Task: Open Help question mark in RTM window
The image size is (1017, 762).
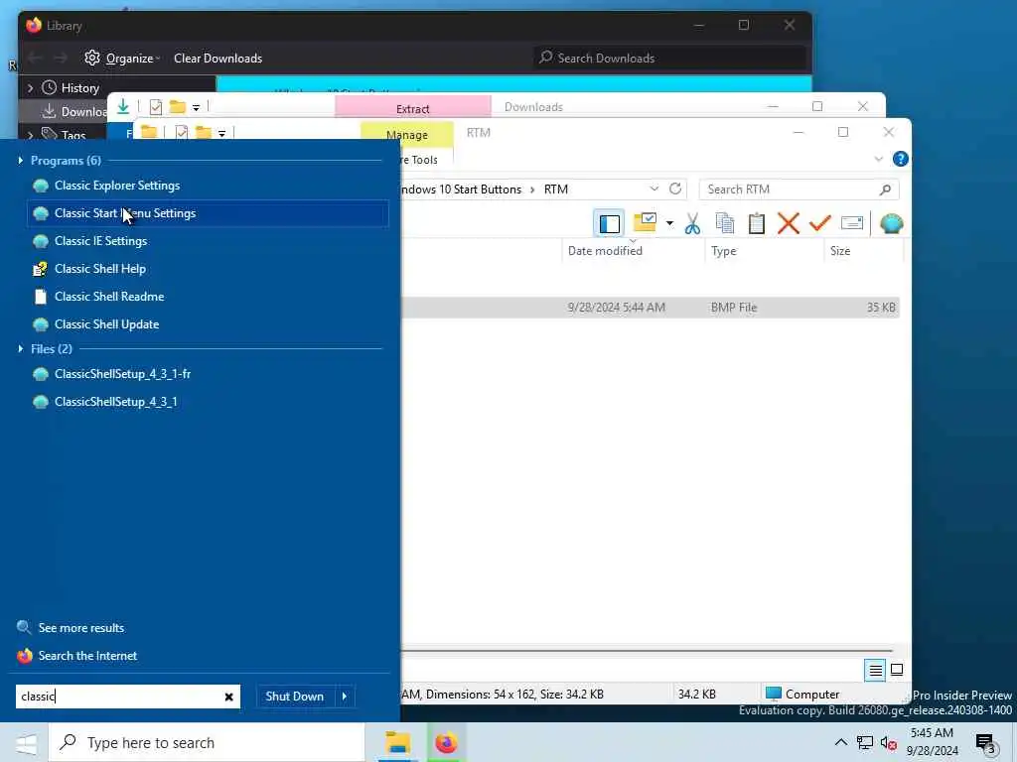Action: (x=900, y=159)
